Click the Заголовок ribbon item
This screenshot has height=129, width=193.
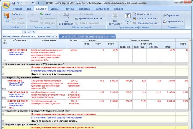(47, 18)
